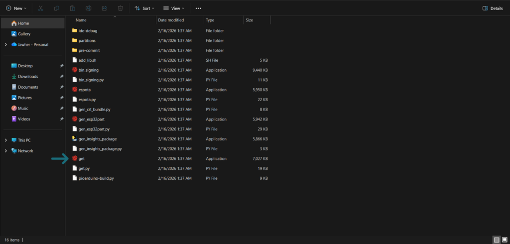
Task: Click the Share icon in toolbar
Action: tap(104, 8)
